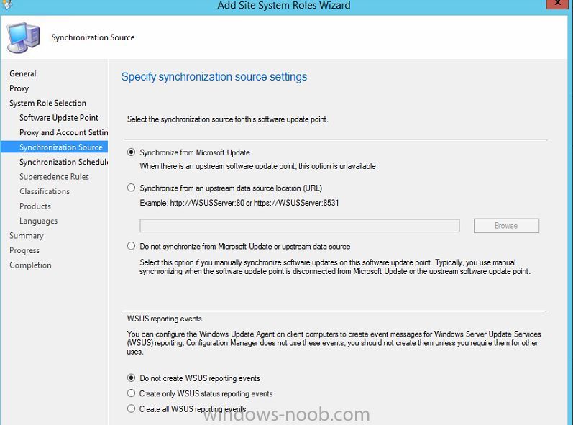
Task: Go to the Classifications step
Action: (x=45, y=191)
